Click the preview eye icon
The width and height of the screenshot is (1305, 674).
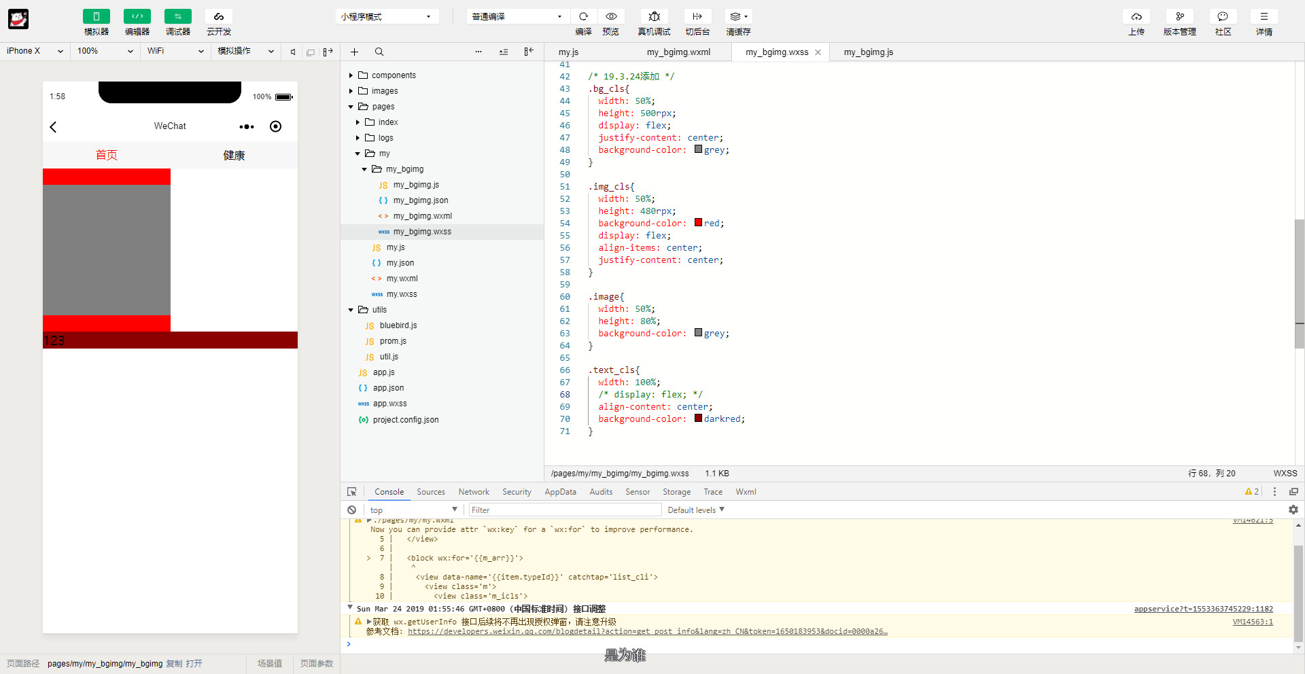(x=611, y=16)
